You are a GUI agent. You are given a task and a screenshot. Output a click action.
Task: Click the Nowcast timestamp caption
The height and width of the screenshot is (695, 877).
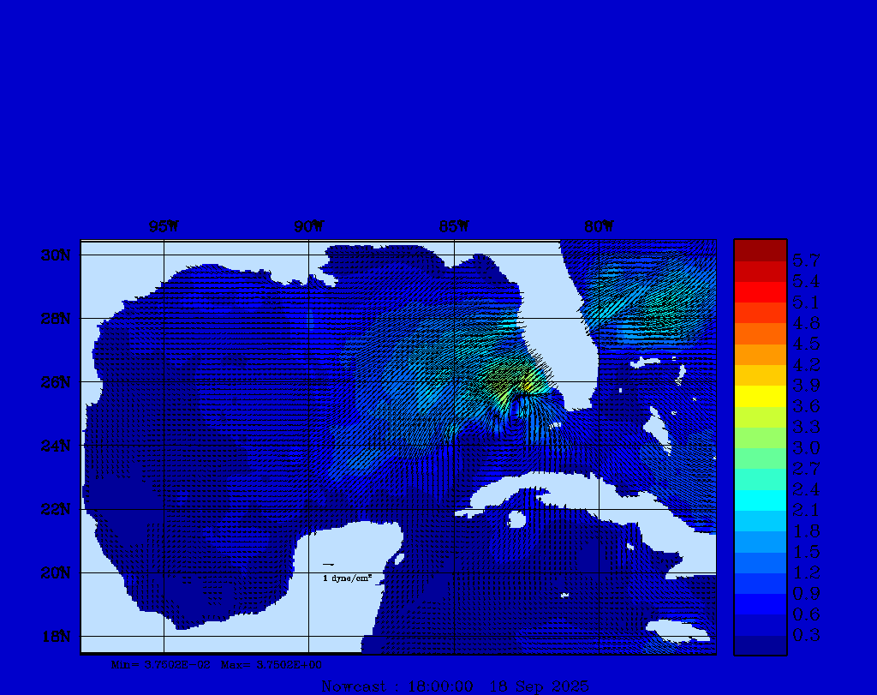point(455,686)
